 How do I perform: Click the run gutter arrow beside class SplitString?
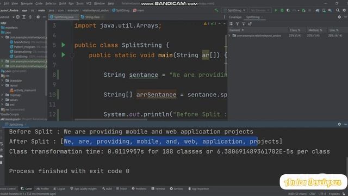click(63, 45)
